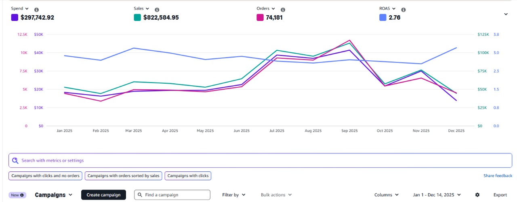Change the Jan 1 - Dec 14, 2025 date range
The image size is (517, 202).
(437, 195)
